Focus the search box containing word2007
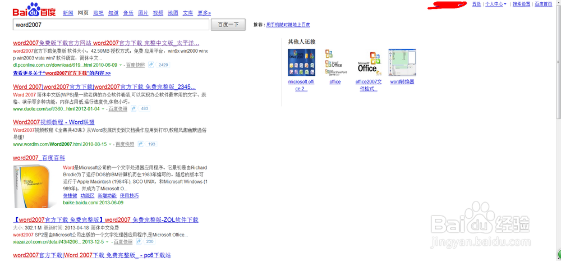561x261 pixels. pos(111,25)
